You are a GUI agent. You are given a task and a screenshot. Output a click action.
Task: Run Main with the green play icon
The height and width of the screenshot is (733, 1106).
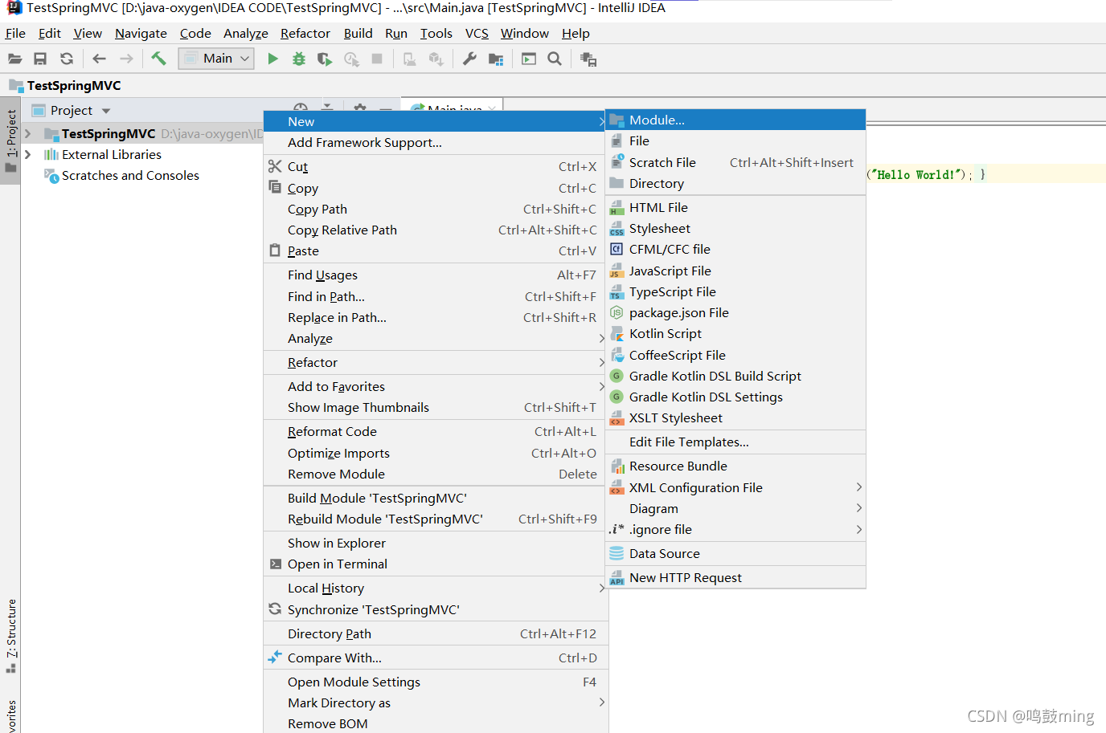(x=273, y=59)
